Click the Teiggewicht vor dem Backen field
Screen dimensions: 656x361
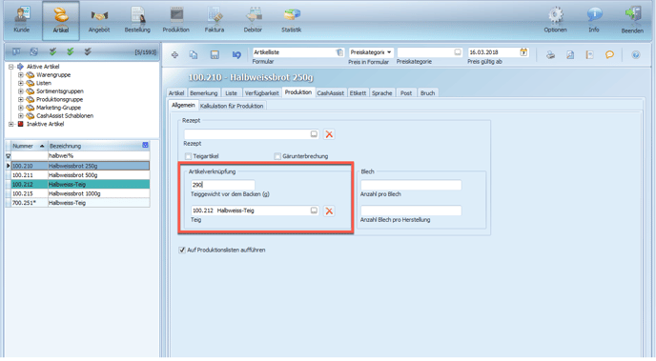click(222, 185)
